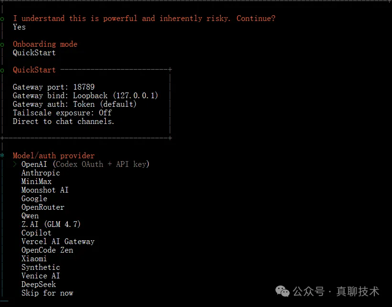Choose the Xiaomi provider
Viewport: 392px width, 307px height.
coord(34,259)
